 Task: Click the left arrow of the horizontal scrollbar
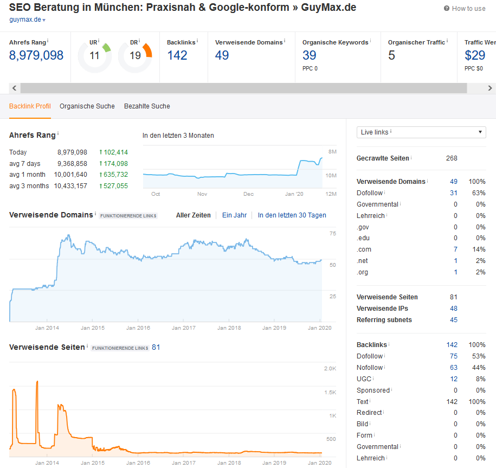click(x=14, y=88)
